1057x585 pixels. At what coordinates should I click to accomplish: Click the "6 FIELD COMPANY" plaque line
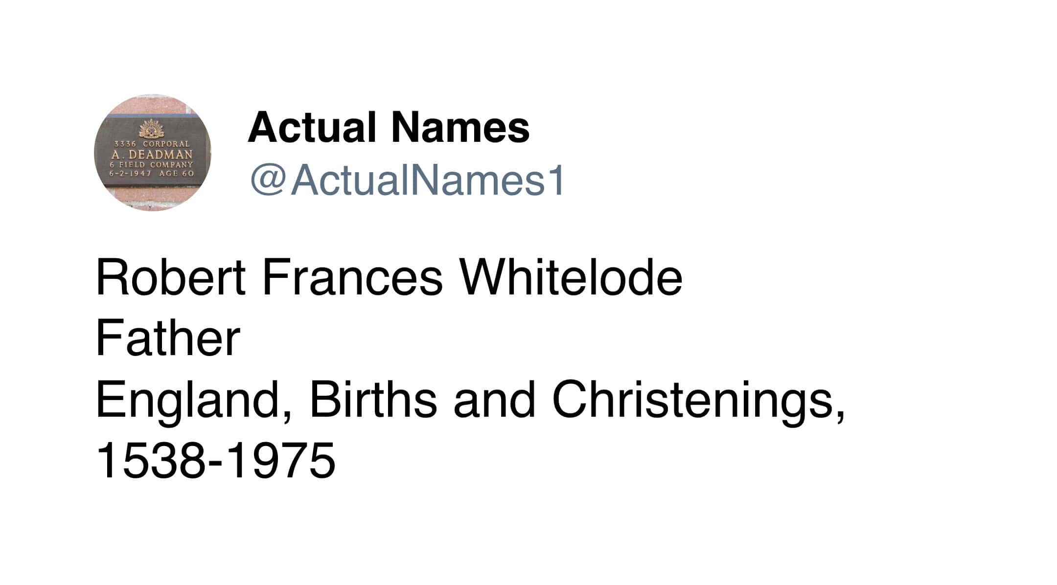[152, 165]
